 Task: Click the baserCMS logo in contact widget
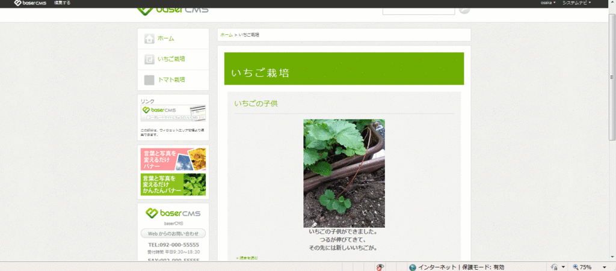173,213
